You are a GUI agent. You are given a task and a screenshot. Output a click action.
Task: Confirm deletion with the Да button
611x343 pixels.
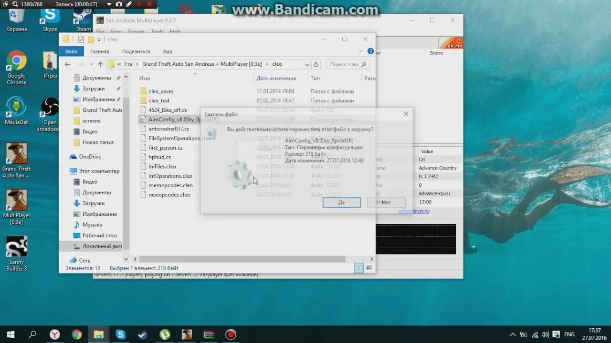[x=341, y=202]
